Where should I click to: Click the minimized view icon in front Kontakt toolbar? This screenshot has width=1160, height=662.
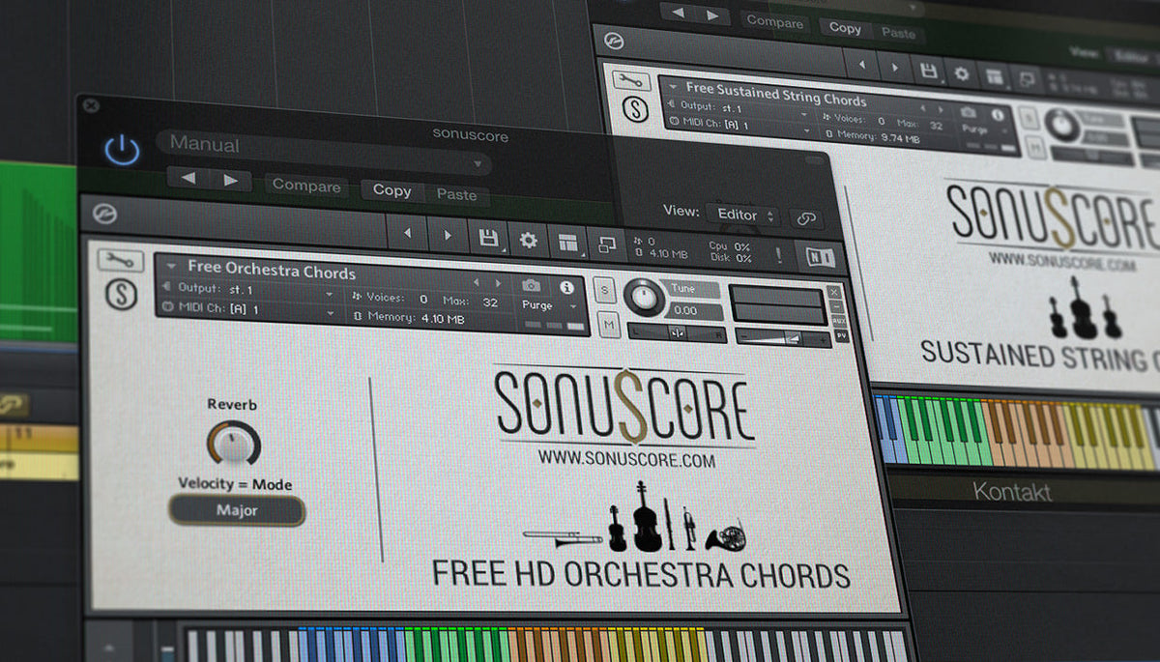coord(606,244)
